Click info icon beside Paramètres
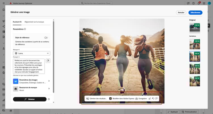Screen dimensions: 213x114 (25, 29)
